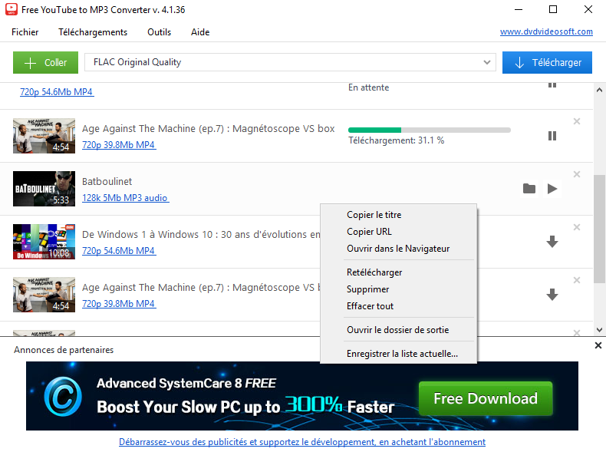The width and height of the screenshot is (606, 452).
Task: Open the Outils menu
Action: (160, 32)
